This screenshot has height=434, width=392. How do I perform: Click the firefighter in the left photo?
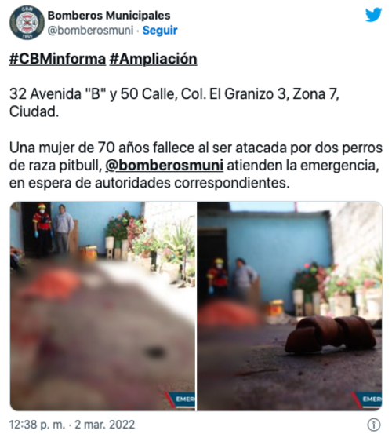click(42, 228)
